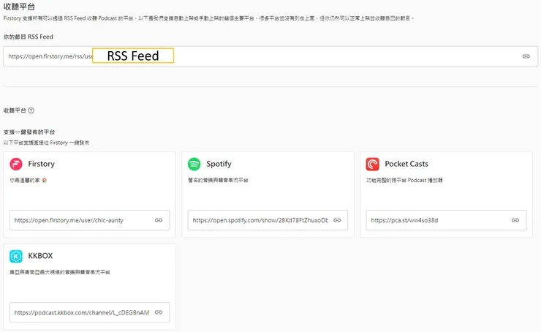Click the 你的節目 RSS Feed label
The height and width of the screenshot is (332, 541).
tap(29, 37)
